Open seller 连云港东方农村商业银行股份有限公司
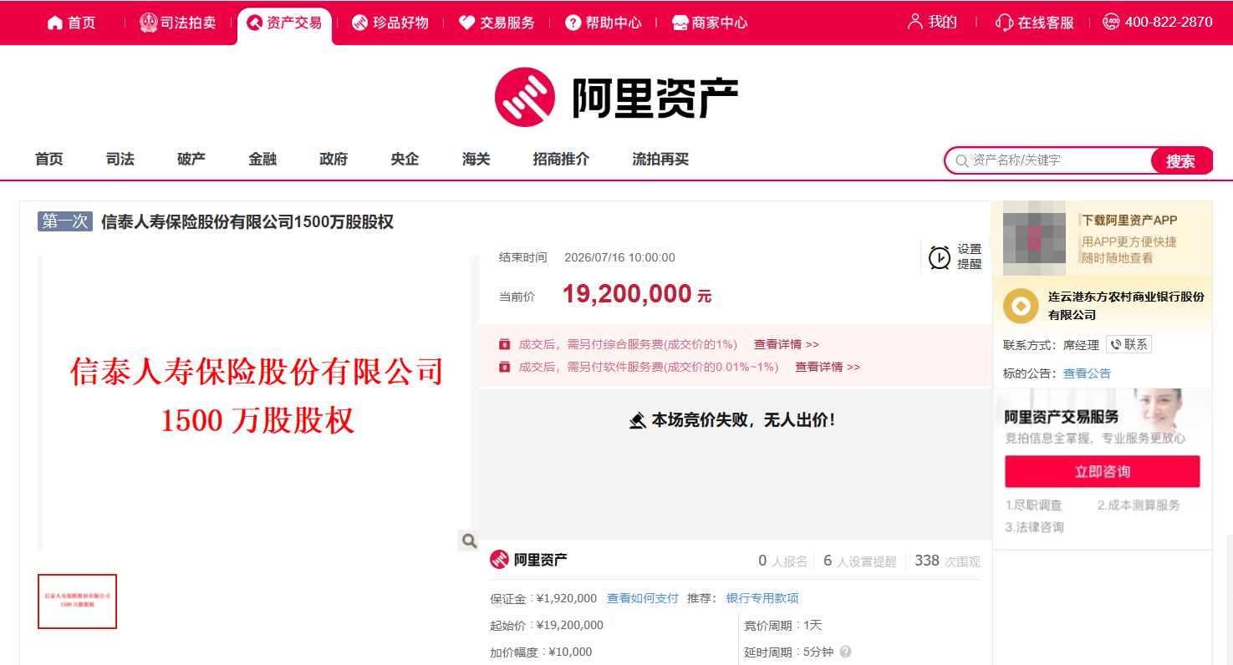Image resolution: width=1233 pixels, height=665 pixels. pos(1126,306)
